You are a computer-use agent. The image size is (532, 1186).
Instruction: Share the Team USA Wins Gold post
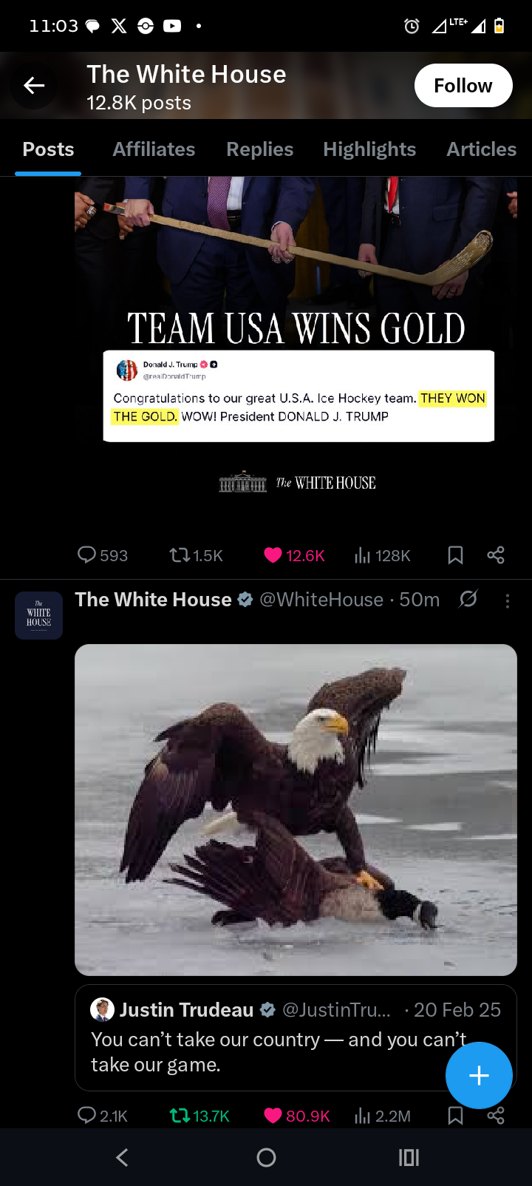496,555
